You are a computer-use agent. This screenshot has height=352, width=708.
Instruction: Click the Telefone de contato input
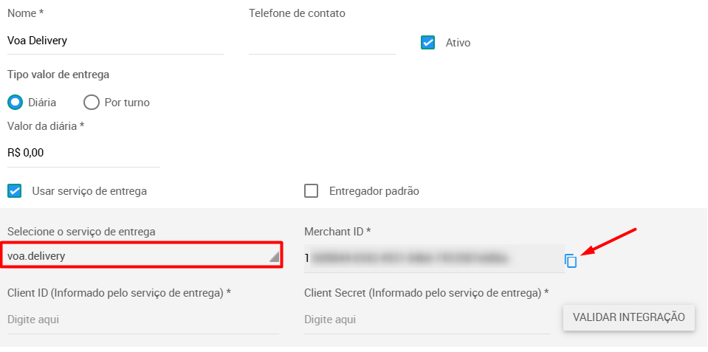pyautogui.click(x=322, y=42)
